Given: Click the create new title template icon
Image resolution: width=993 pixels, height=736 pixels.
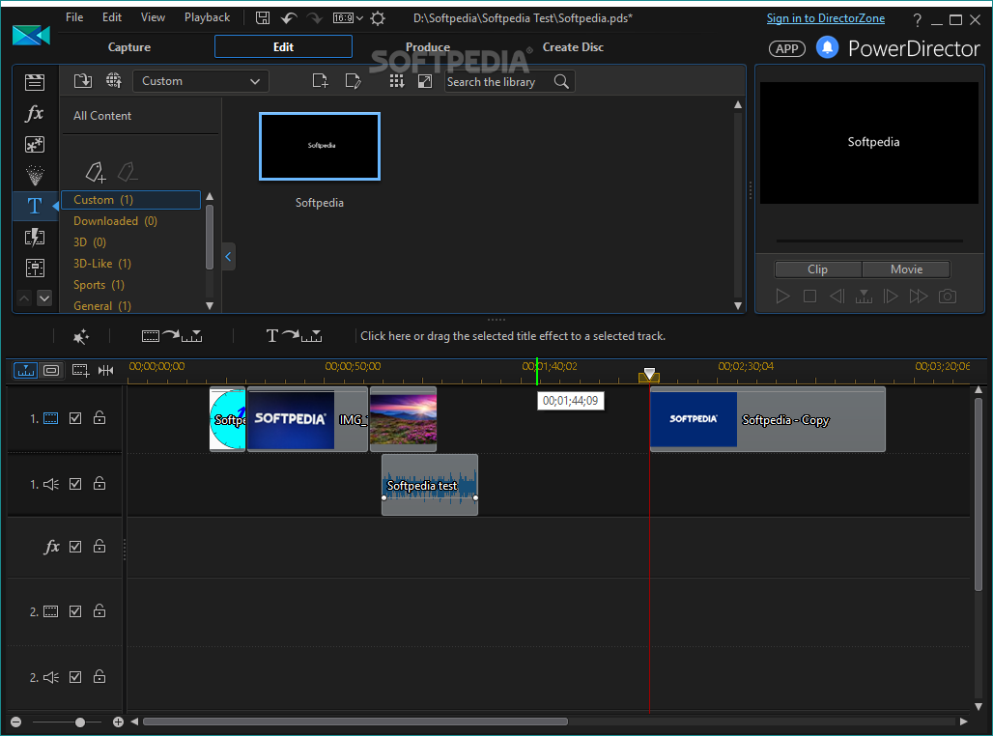Looking at the screenshot, I should click(x=321, y=81).
